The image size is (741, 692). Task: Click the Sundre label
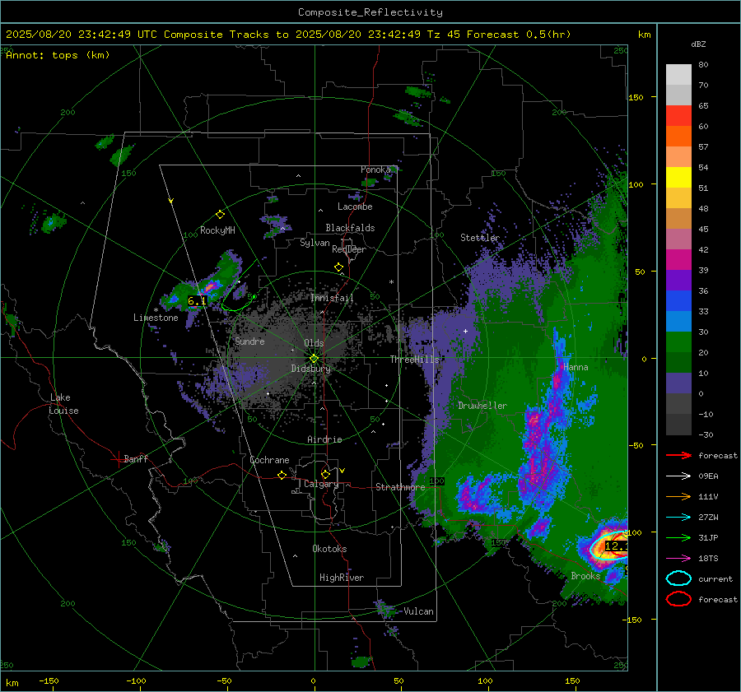249,341
